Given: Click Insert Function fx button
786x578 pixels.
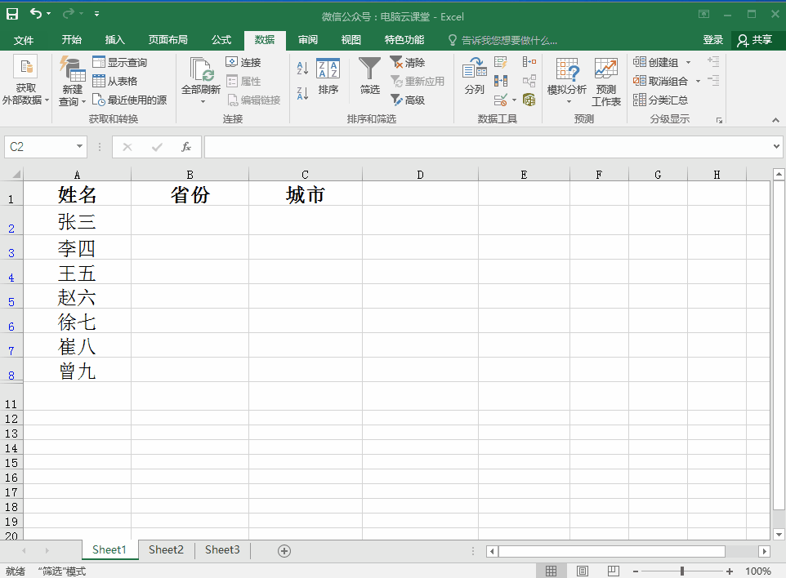Looking at the screenshot, I should tap(186, 147).
